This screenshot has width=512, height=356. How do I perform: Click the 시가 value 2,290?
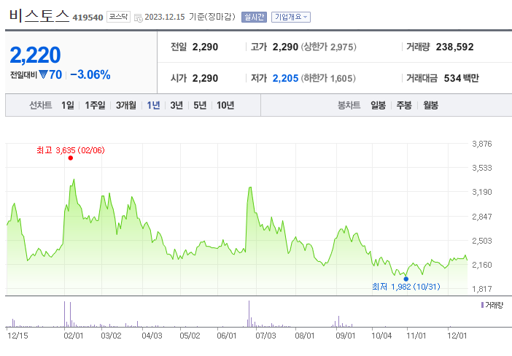pos(205,78)
